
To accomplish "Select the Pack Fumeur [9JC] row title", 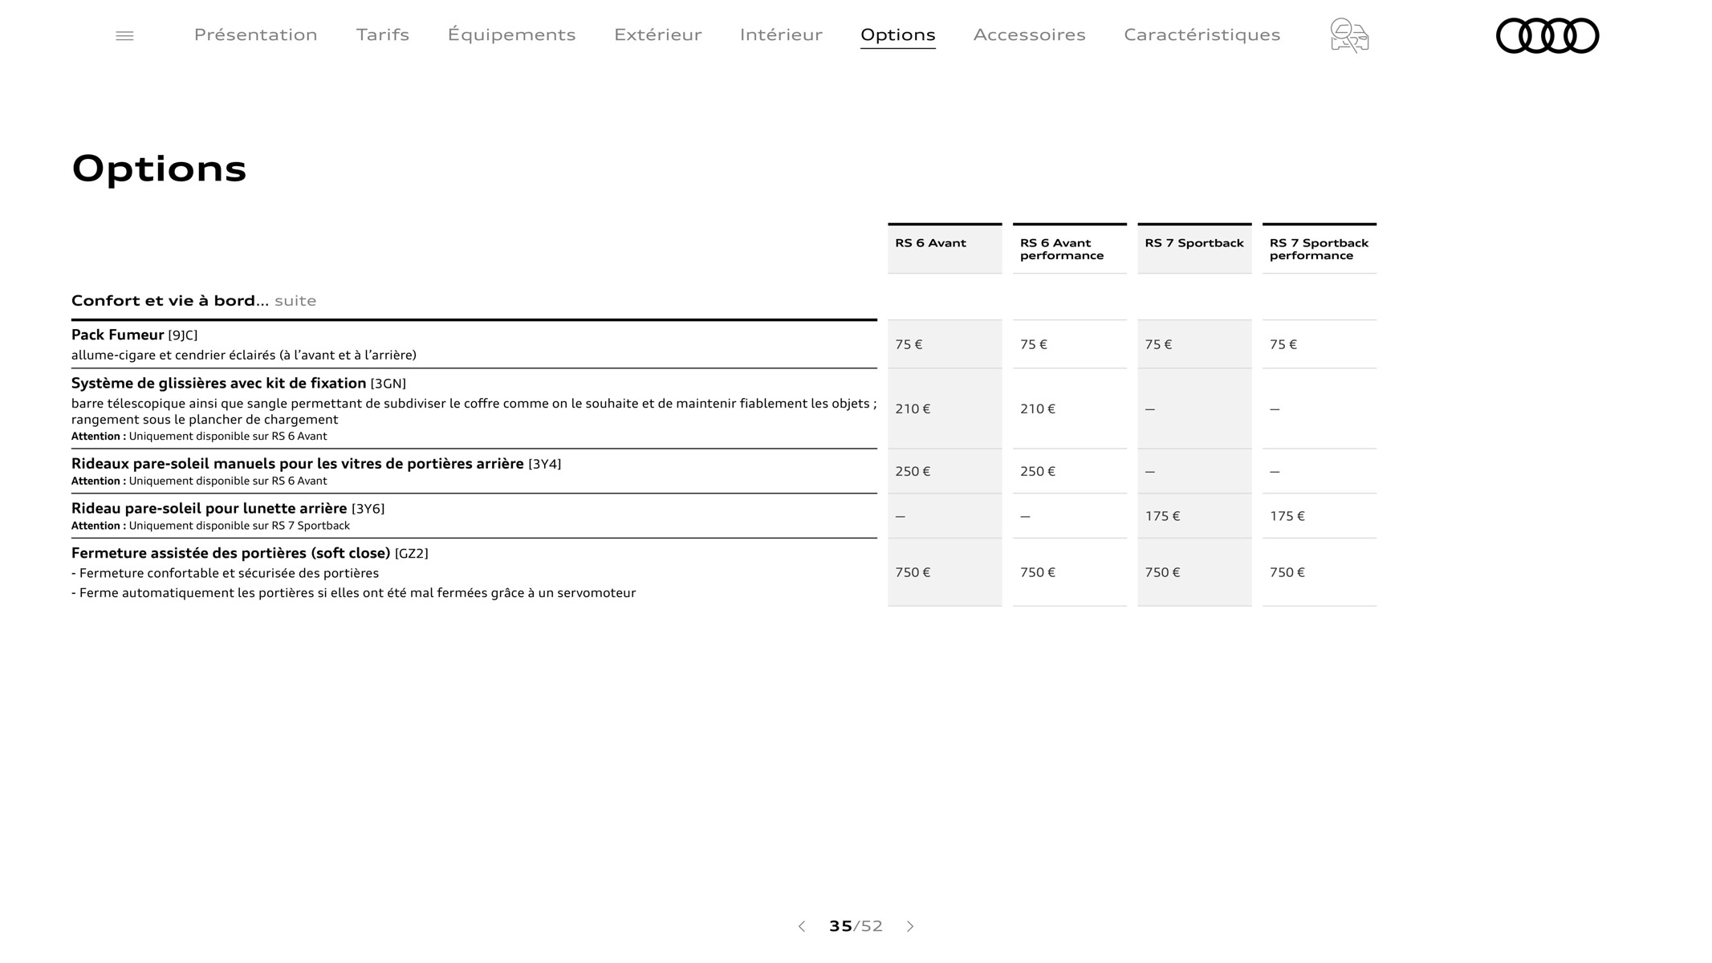I will (134, 335).
